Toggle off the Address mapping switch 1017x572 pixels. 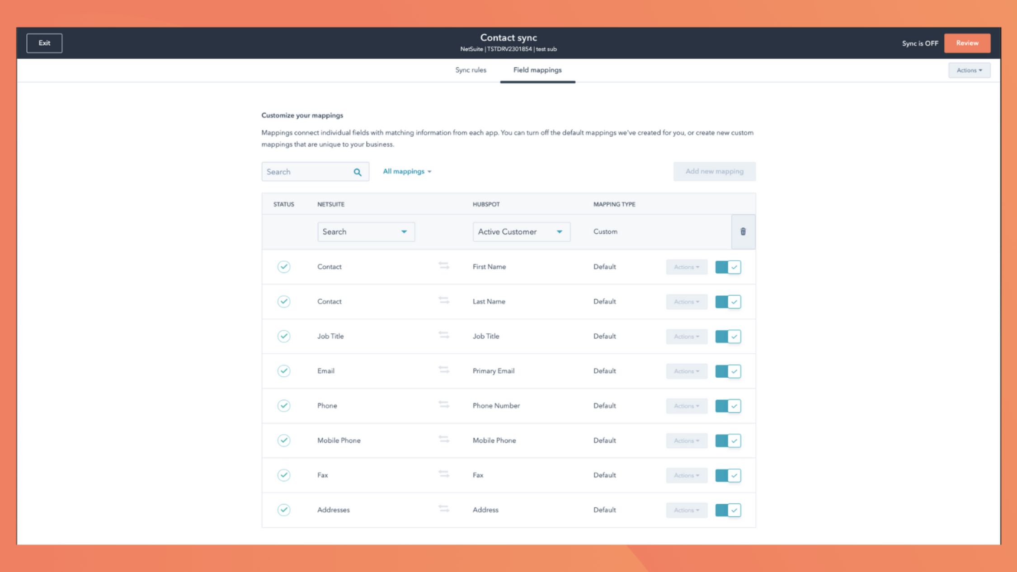pos(728,510)
